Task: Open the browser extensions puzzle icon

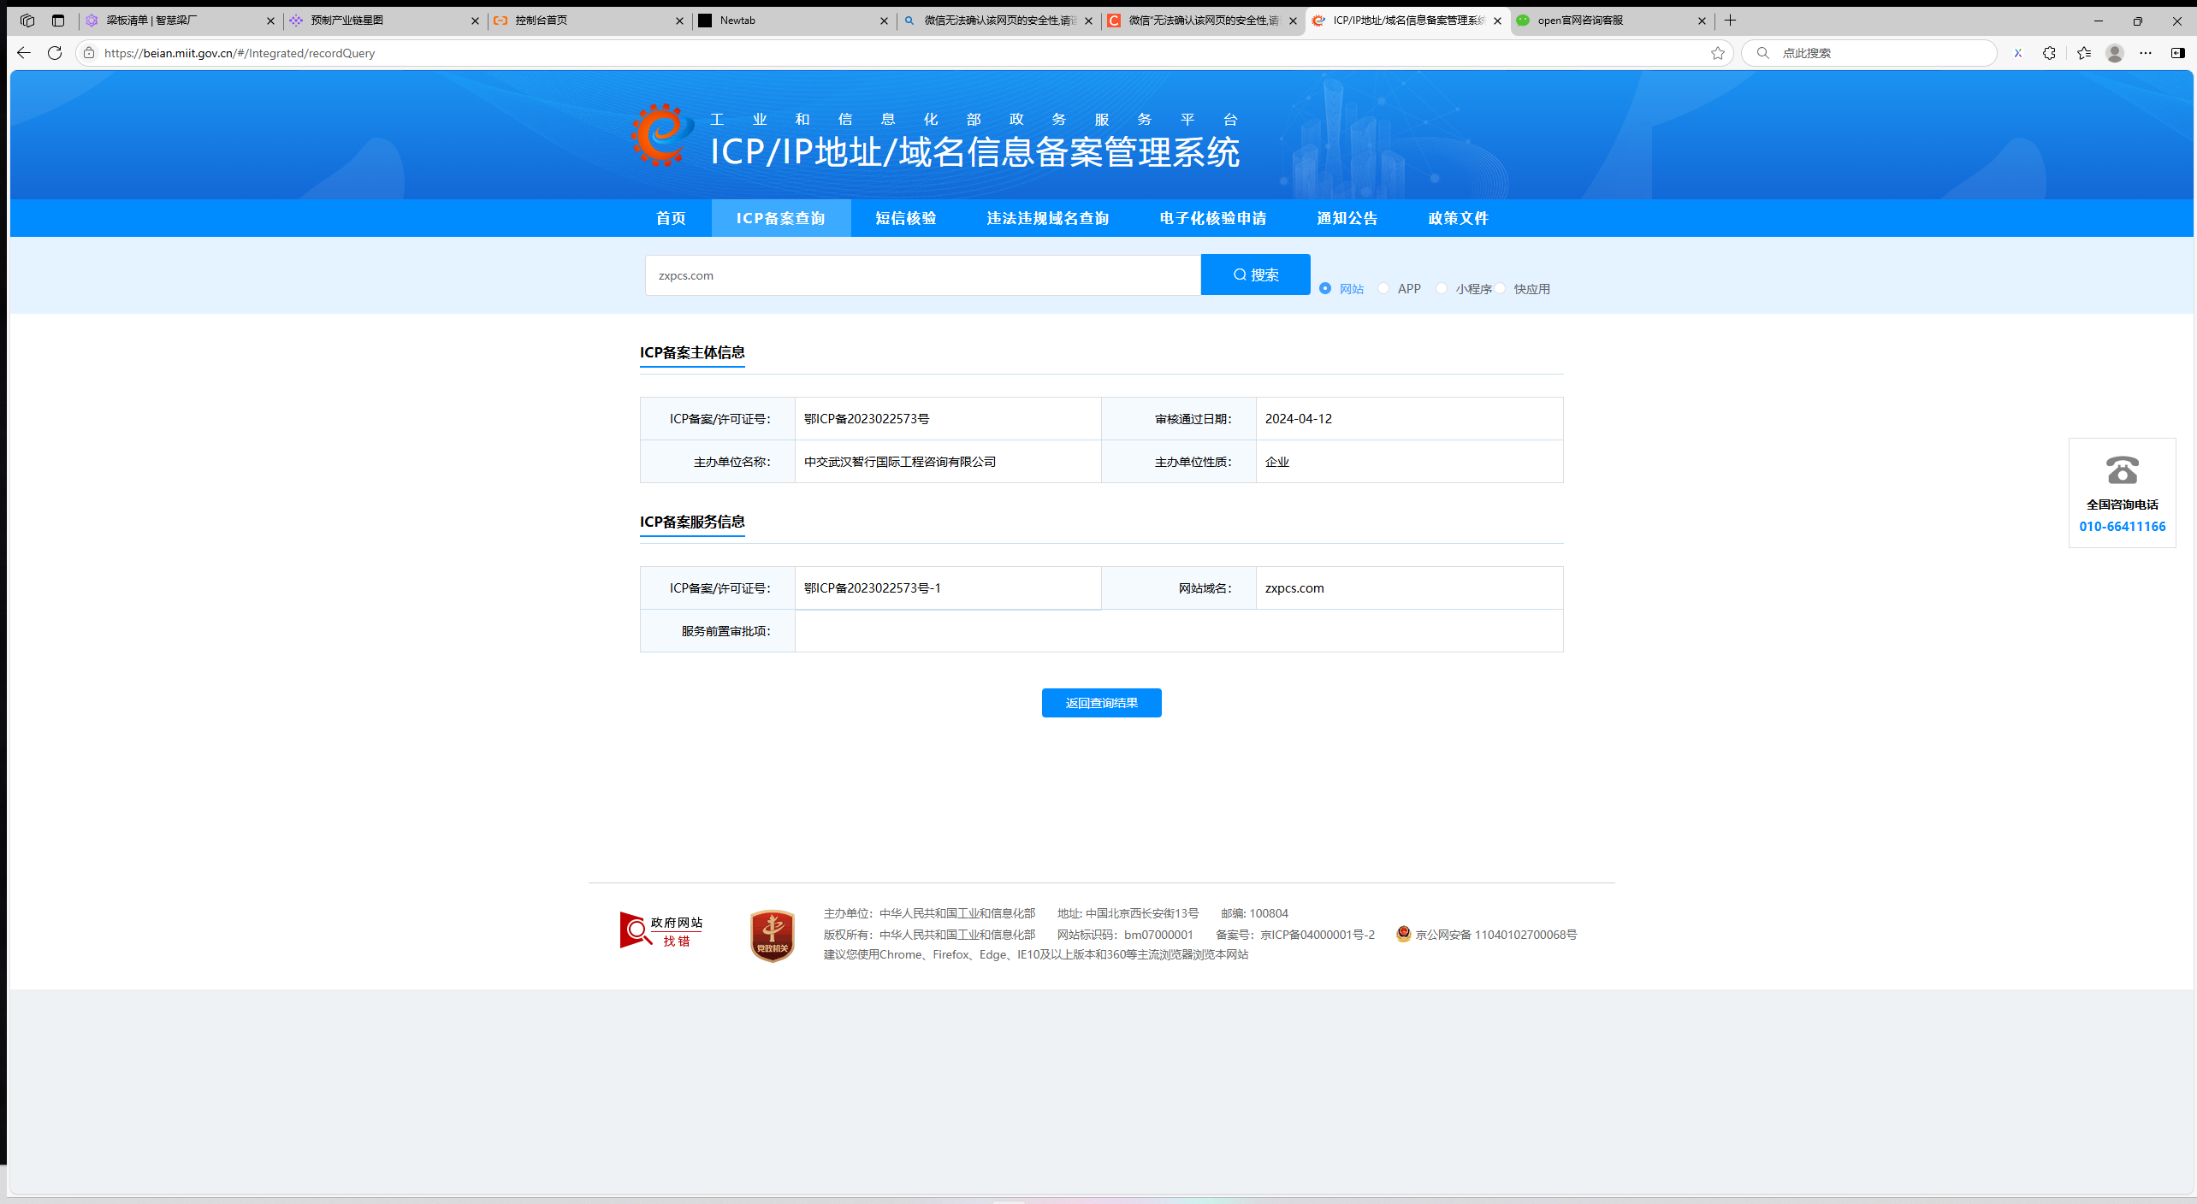Action: pyautogui.click(x=2049, y=53)
